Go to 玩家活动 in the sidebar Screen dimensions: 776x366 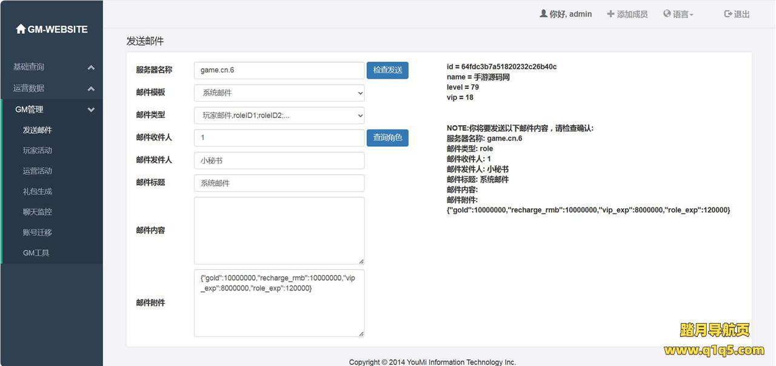(38, 151)
